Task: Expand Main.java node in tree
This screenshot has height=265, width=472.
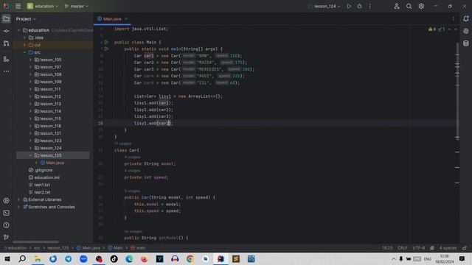Action: click(x=36, y=163)
